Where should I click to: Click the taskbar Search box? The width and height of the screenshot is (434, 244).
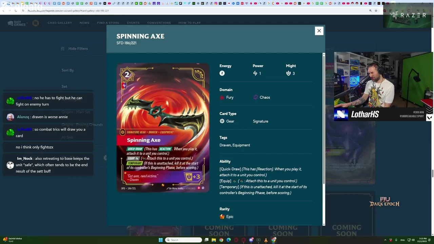[183, 240]
